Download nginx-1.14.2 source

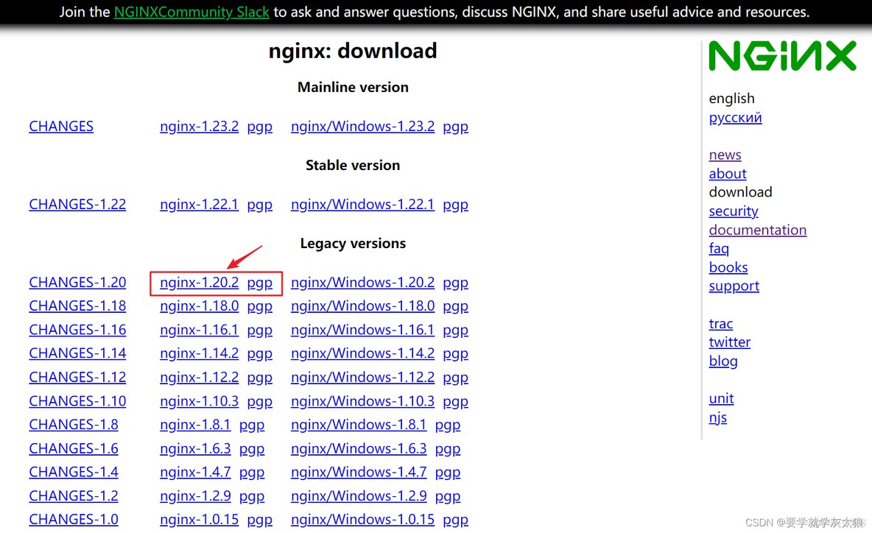pyautogui.click(x=199, y=353)
